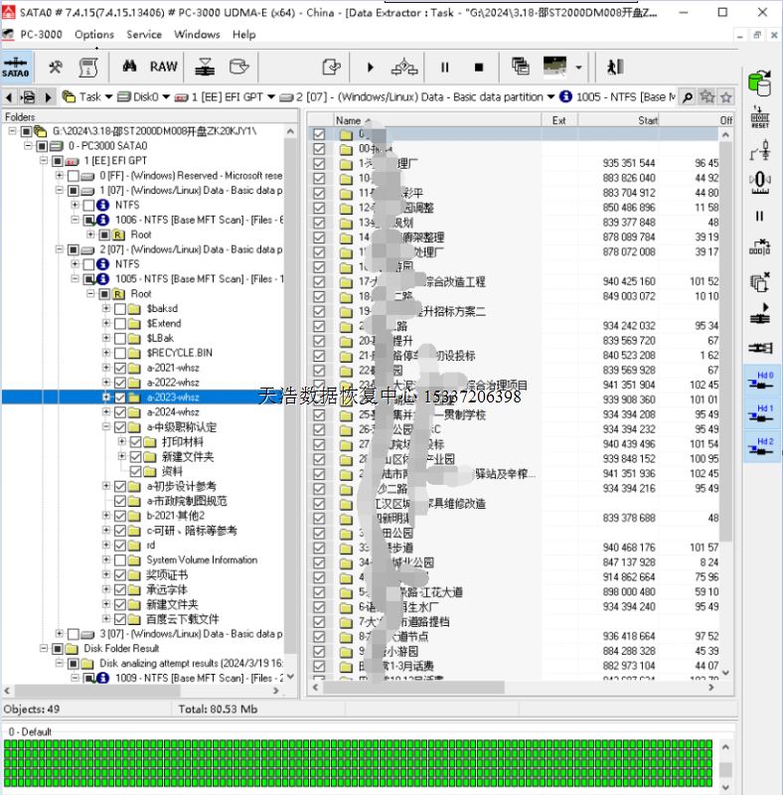Open the Disk0 breadcrumb dropdown
The width and height of the screenshot is (783, 795).
(164, 97)
